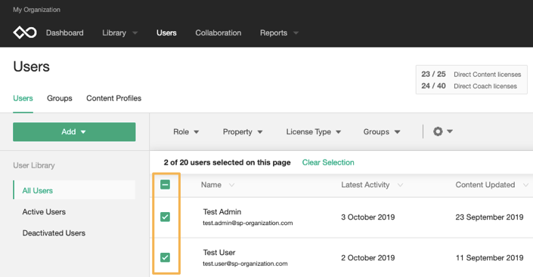533x277 pixels.
Task: Select Deactivated Users in User Library
Action: (x=54, y=233)
